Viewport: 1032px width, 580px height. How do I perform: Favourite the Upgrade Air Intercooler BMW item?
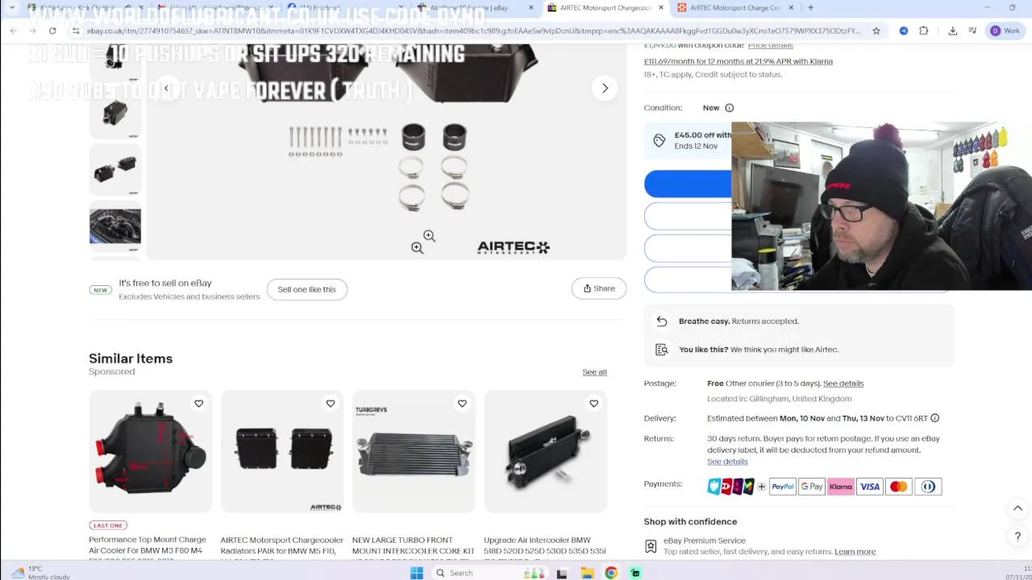click(593, 404)
